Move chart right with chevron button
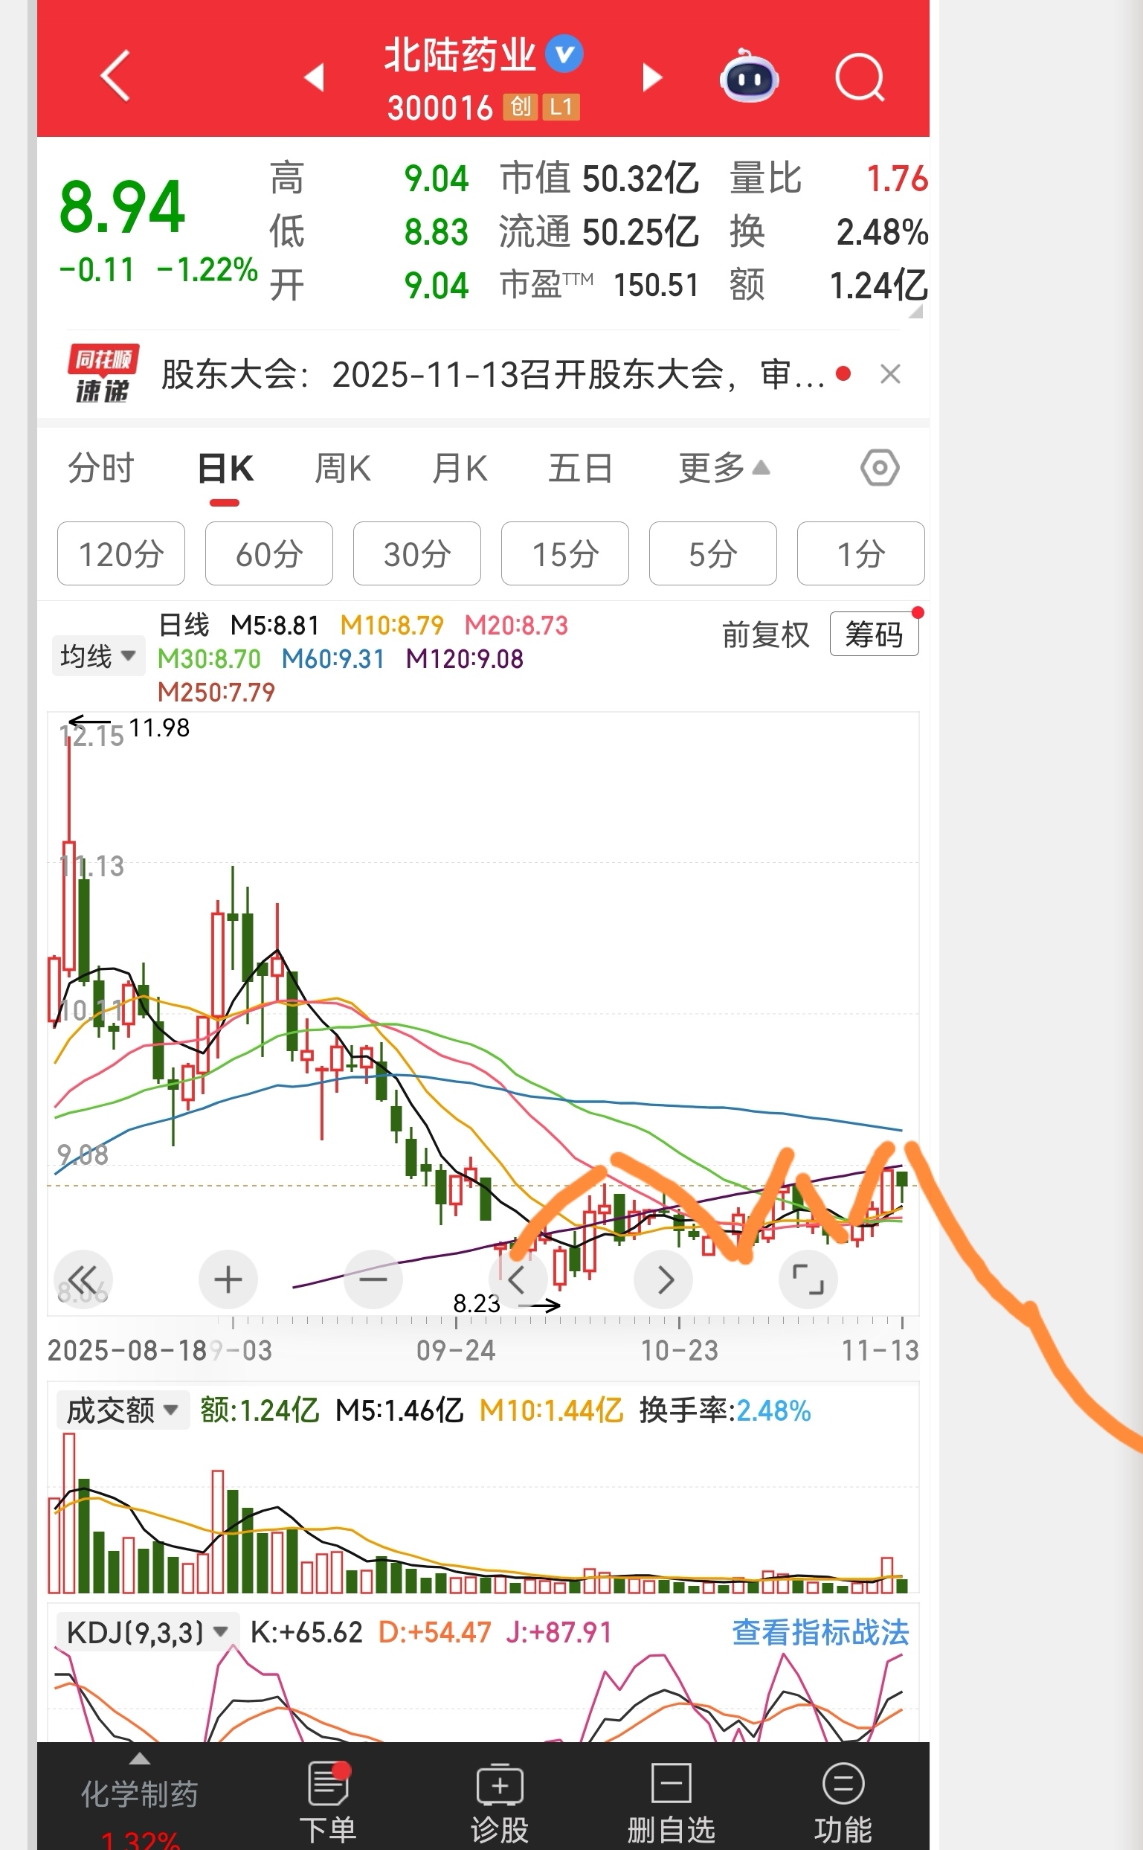The height and width of the screenshot is (1850, 1143). 664,1279
